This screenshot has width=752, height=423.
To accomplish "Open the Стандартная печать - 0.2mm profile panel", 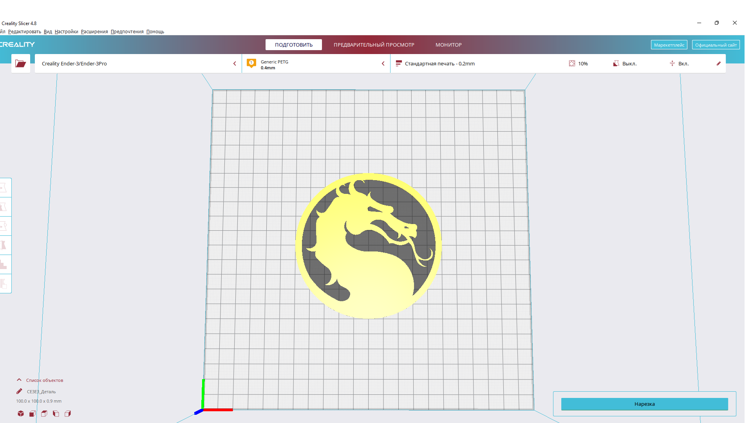I will click(x=558, y=63).
